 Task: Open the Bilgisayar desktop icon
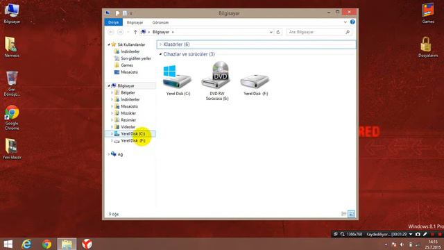(x=12, y=14)
